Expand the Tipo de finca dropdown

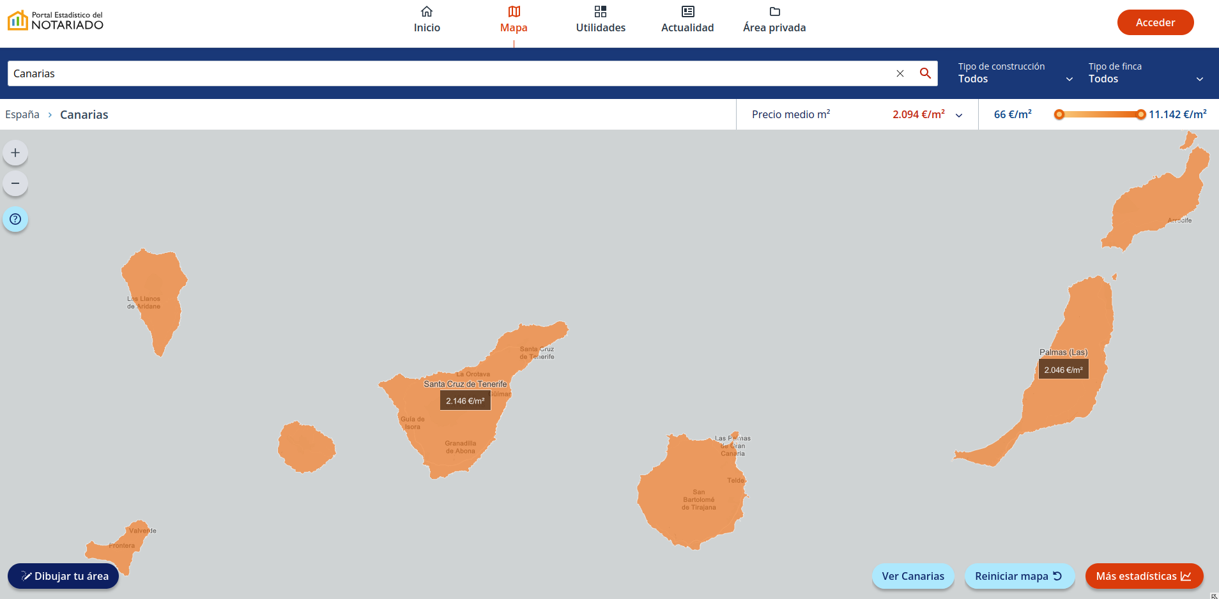[x=1146, y=73]
